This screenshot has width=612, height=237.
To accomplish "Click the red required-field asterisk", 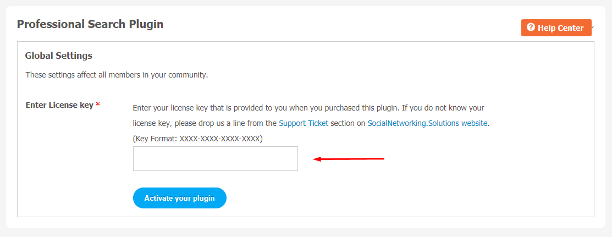I will [x=97, y=104].
